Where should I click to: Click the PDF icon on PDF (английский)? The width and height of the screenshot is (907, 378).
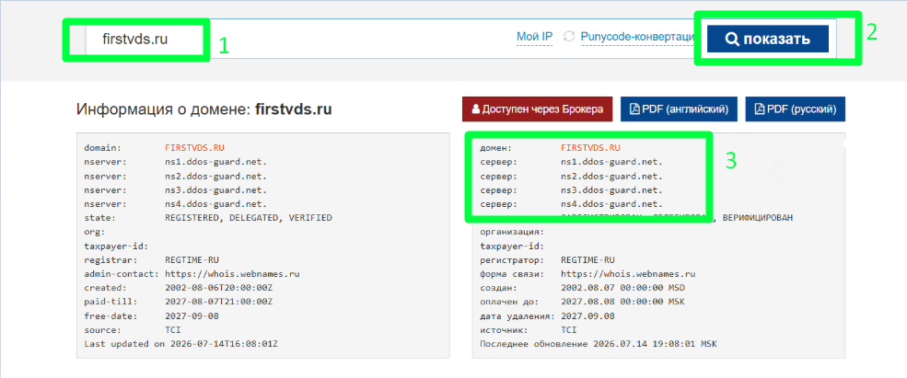pyautogui.click(x=634, y=109)
